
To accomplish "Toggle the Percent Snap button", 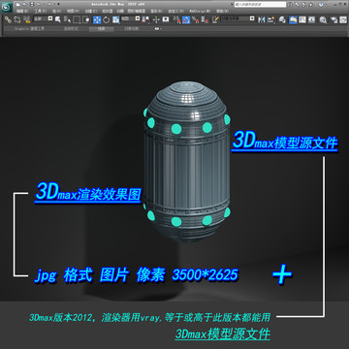I will [195, 19].
